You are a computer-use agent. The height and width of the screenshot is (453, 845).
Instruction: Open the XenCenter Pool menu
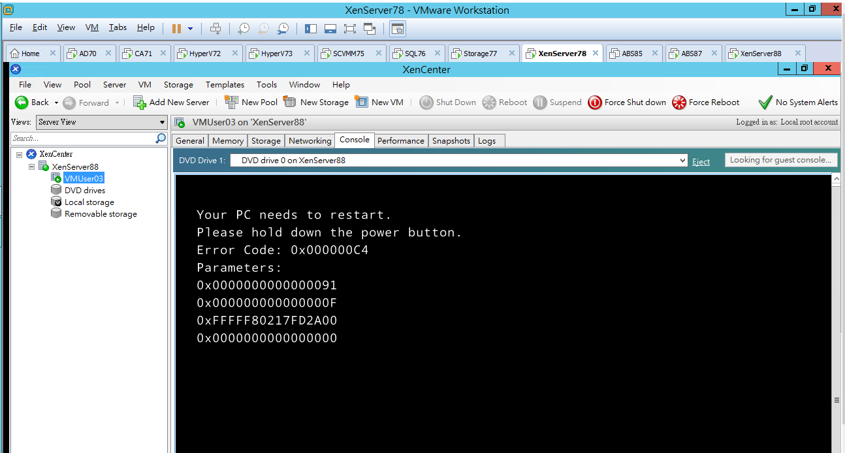(x=82, y=85)
